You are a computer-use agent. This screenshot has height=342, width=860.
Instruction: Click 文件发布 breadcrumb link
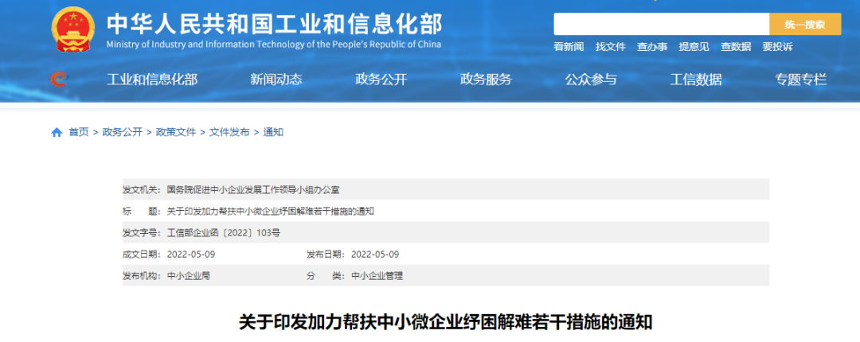(229, 132)
